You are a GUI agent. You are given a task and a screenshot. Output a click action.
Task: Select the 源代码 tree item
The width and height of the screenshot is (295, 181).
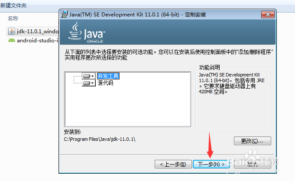pos(105,83)
